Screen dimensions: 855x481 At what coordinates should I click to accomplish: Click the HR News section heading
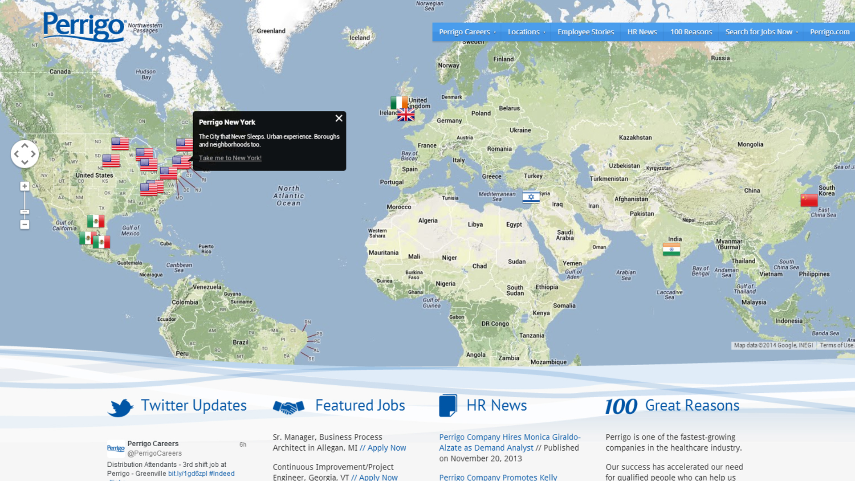[x=497, y=405]
